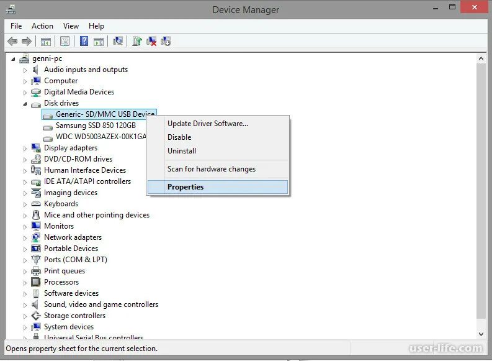Click the Network adapters icon
This screenshot has width=492, height=361.
pos(36,237)
